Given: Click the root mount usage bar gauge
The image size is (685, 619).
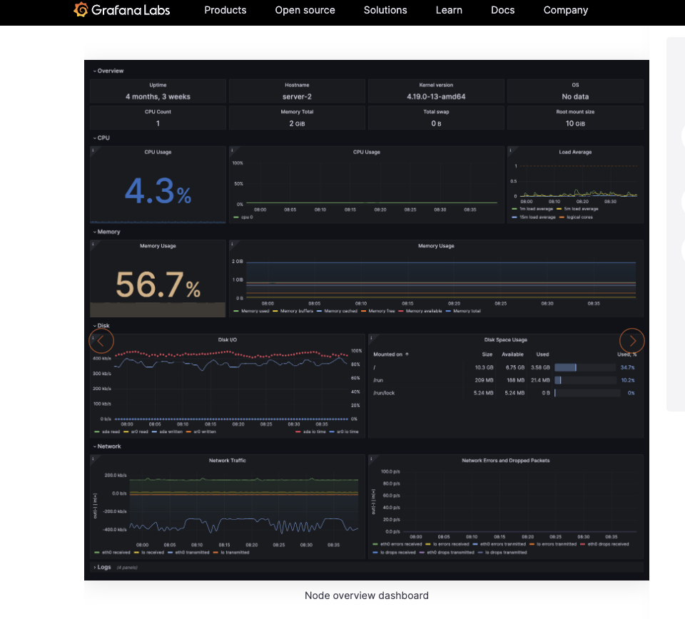Looking at the screenshot, I should coord(584,367).
